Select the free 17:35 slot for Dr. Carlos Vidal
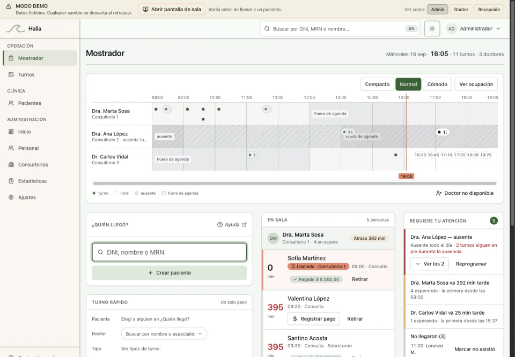Viewport: 515px width, 357px height. (460, 155)
